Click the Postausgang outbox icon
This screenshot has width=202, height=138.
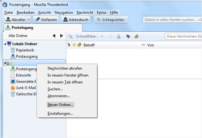point(13,56)
